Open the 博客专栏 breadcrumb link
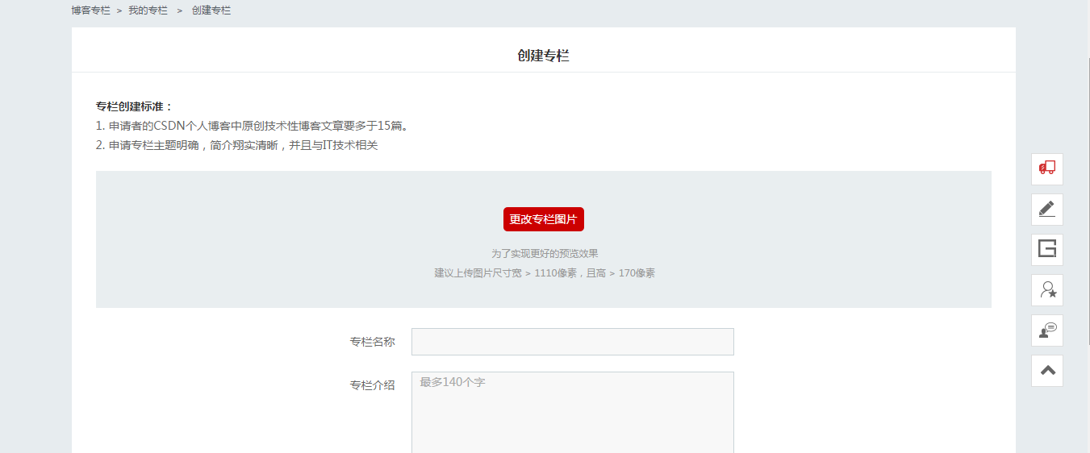The width and height of the screenshot is (1090, 453). click(x=90, y=10)
